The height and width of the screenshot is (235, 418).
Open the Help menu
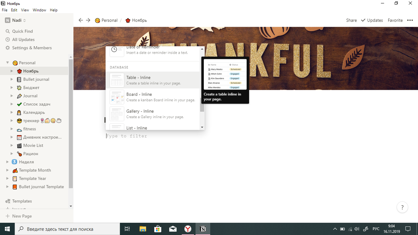point(54,10)
